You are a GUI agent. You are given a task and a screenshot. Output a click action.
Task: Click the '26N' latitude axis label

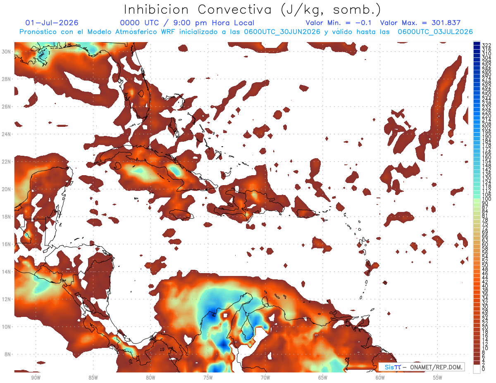[x=7, y=107]
